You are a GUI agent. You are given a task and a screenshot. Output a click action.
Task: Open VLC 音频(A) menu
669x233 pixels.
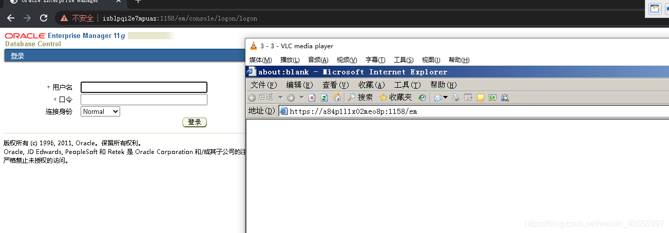(x=318, y=60)
